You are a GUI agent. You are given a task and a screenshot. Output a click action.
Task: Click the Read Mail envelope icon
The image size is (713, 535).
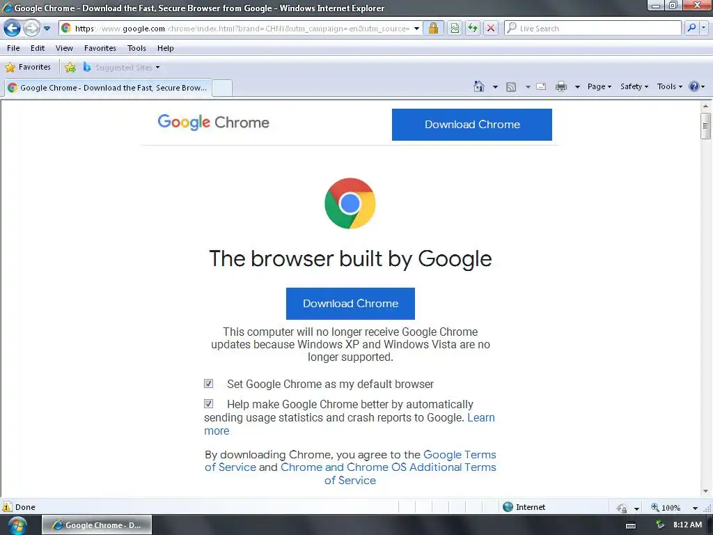point(541,86)
